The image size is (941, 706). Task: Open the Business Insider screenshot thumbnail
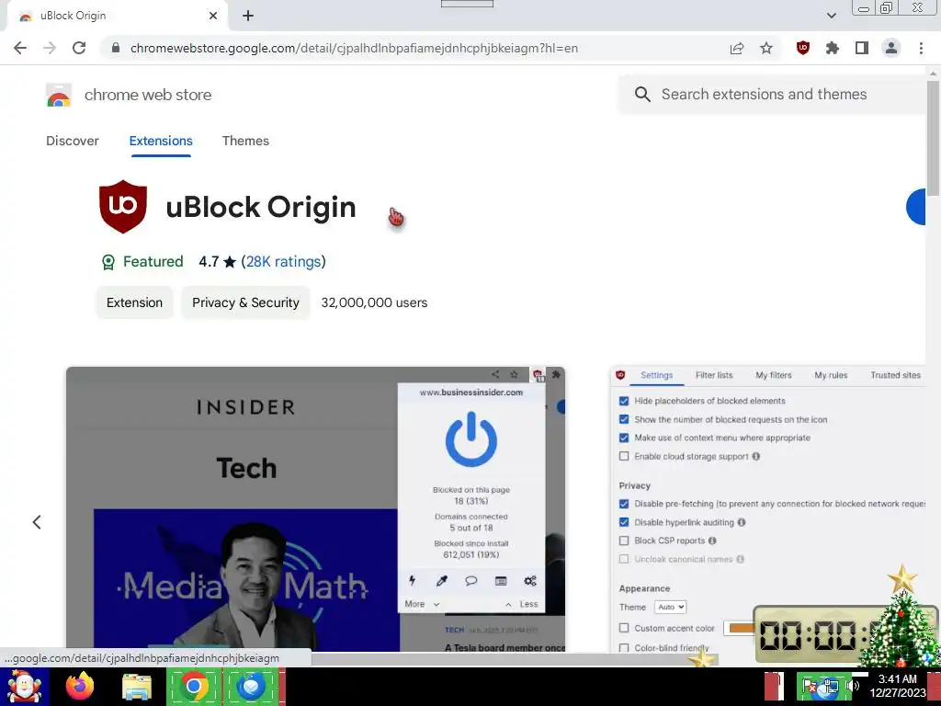316,509
